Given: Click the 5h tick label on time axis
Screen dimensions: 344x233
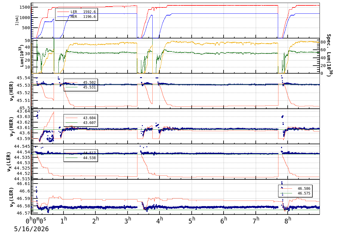Looking at the screenshot, I should pos(192,220).
